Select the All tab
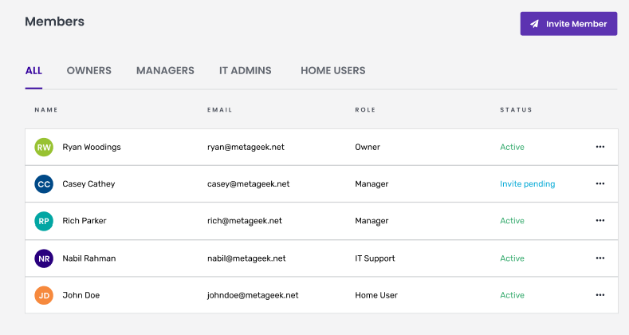 click(33, 71)
